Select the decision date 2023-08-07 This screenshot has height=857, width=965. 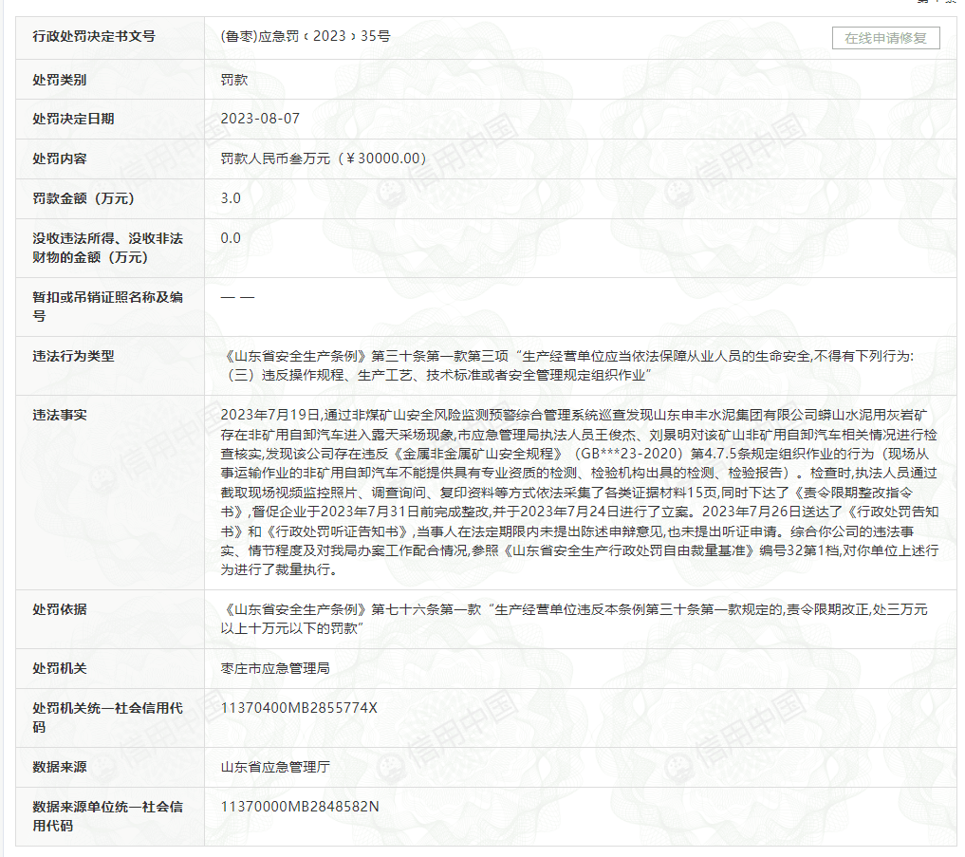[260, 119]
